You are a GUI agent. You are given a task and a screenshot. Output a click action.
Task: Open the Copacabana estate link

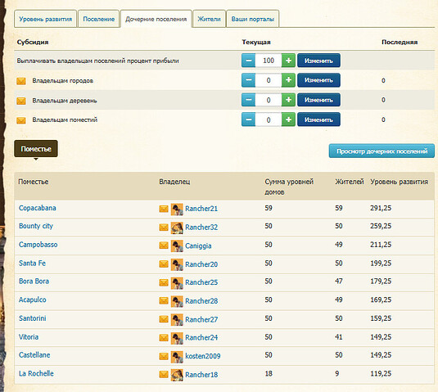pos(38,208)
